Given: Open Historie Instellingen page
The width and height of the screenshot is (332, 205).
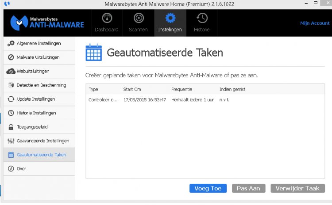Looking at the screenshot, I should (x=36, y=113).
